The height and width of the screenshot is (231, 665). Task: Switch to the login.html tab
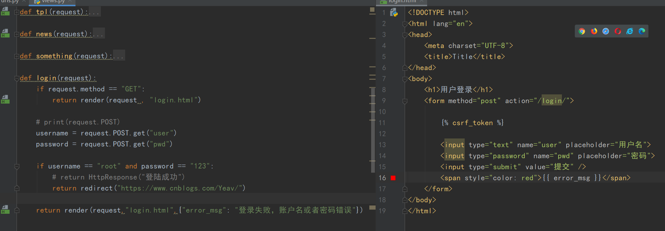[402, 1]
